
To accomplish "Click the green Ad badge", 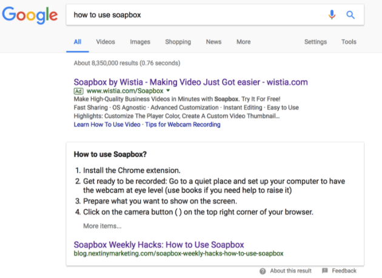I will [x=78, y=91].
